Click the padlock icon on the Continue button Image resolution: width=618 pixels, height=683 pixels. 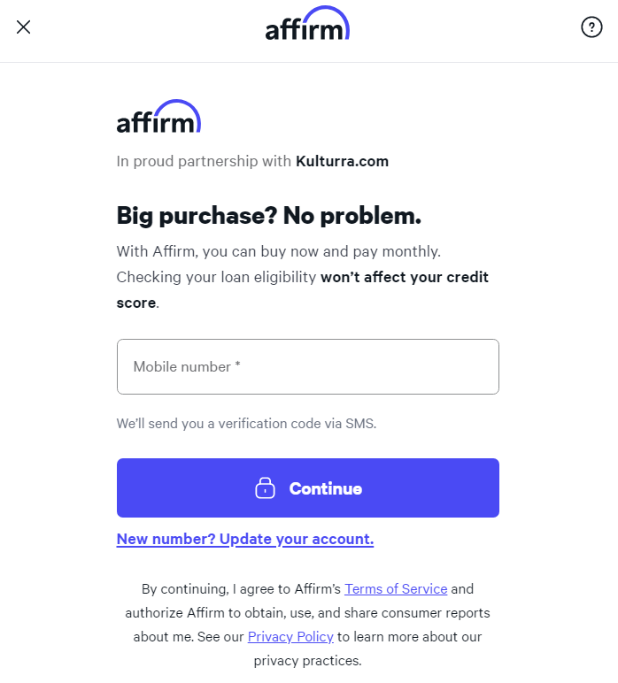[265, 488]
